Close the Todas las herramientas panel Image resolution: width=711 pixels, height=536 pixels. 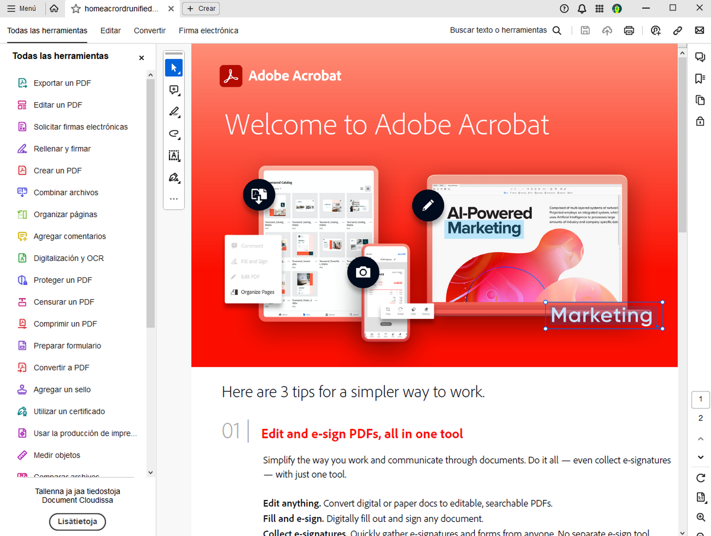(x=141, y=58)
